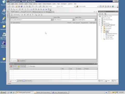Image resolution: width=125 pixels, height=94 pixels.
Task: Open the Debug menu
Action: pos(35,4)
